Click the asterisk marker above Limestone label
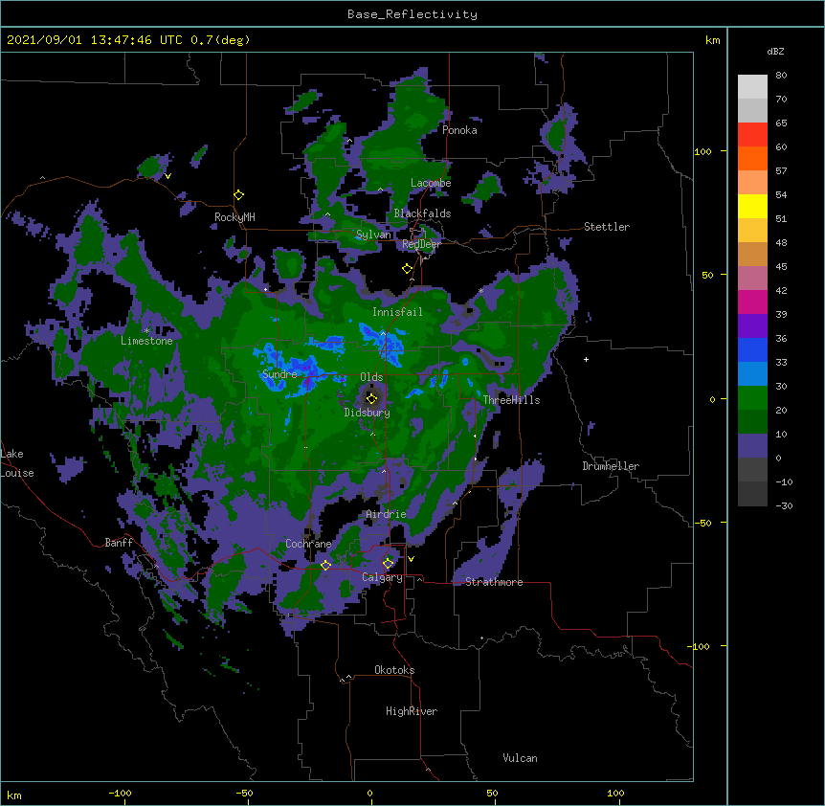The width and height of the screenshot is (825, 806). (x=146, y=331)
